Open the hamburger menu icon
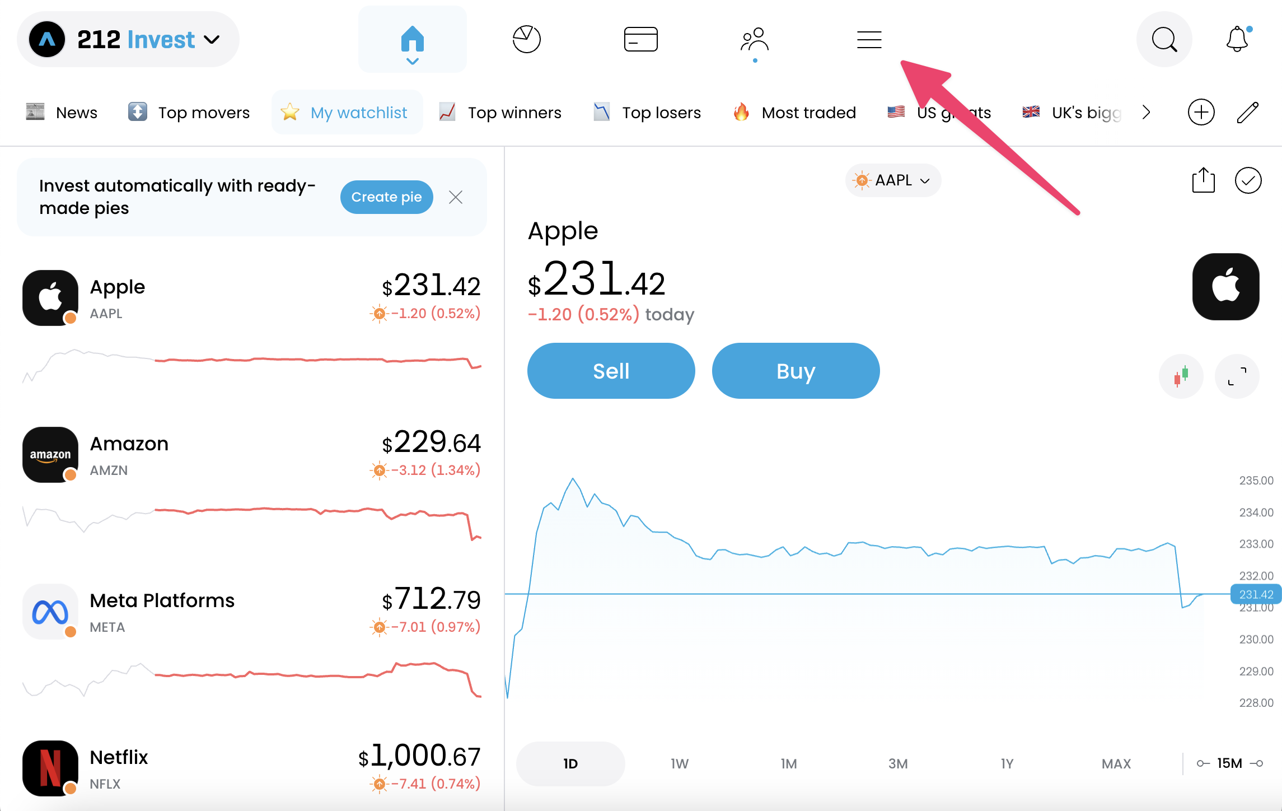 (x=869, y=40)
